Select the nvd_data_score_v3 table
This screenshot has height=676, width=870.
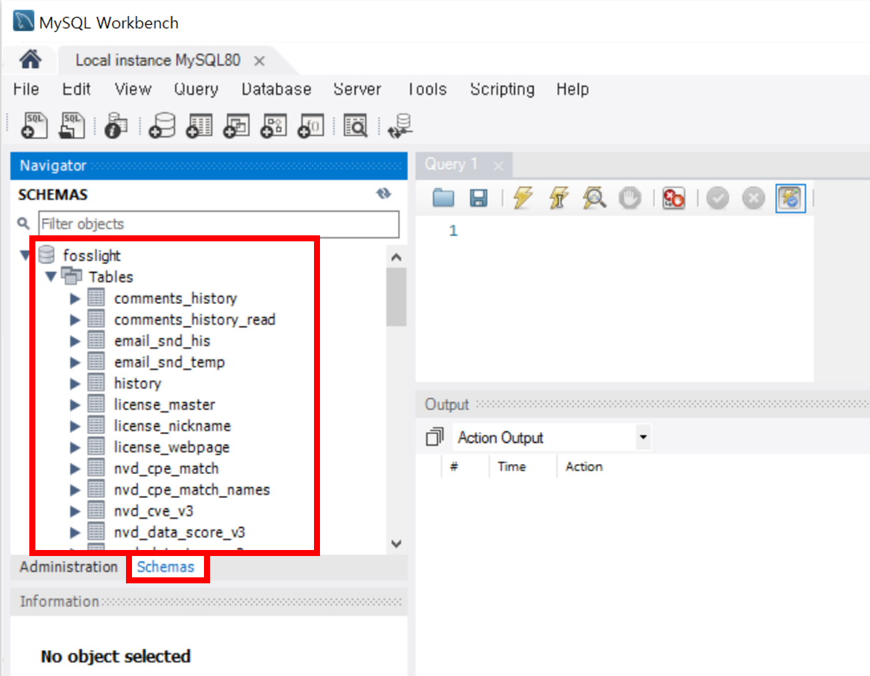point(179,533)
